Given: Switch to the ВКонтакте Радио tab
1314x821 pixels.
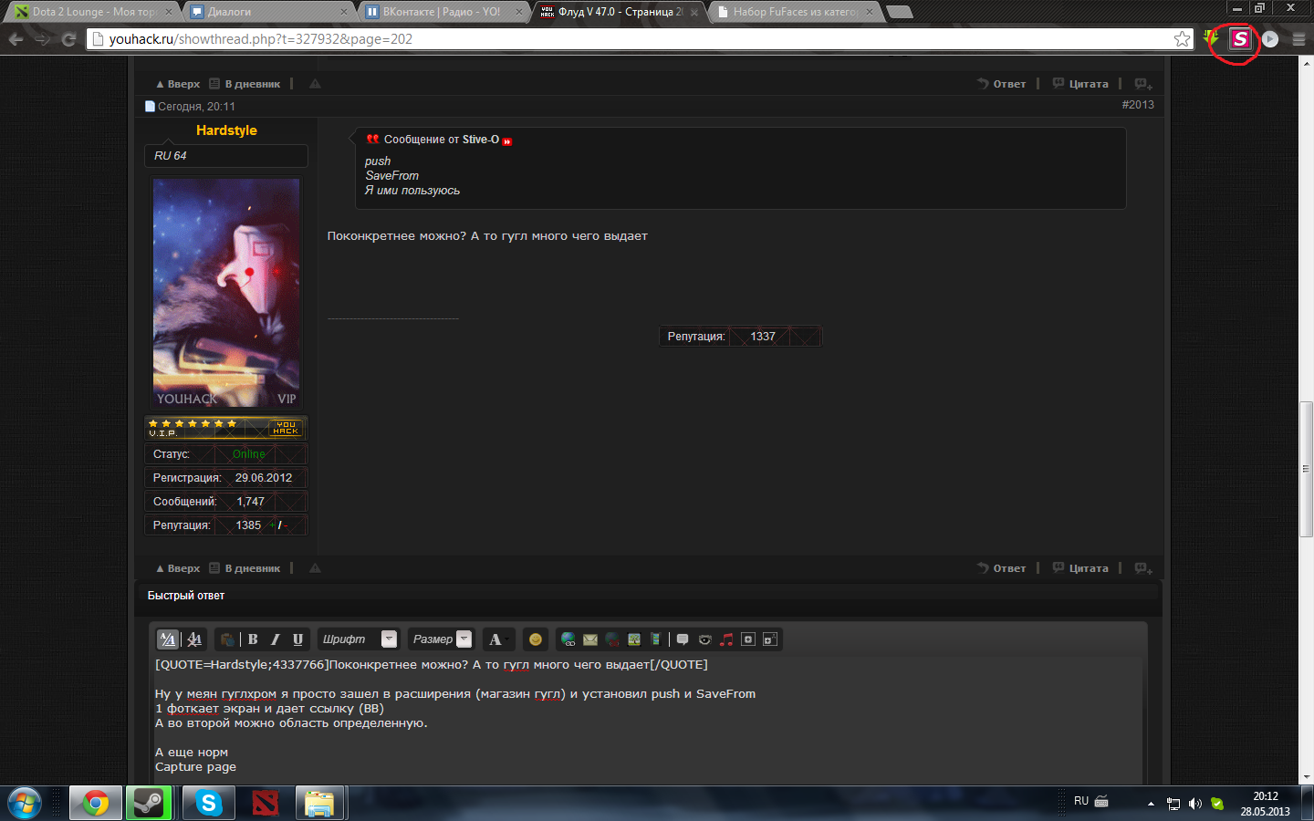Looking at the screenshot, I should pyautogui.click(x=443, y=12).
